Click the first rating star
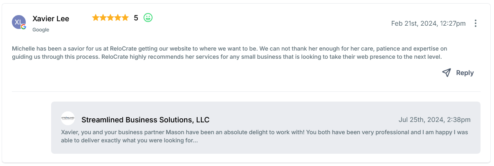Viewport: 494px width, 166px height. pyautogui.click(x=96, y=18)
